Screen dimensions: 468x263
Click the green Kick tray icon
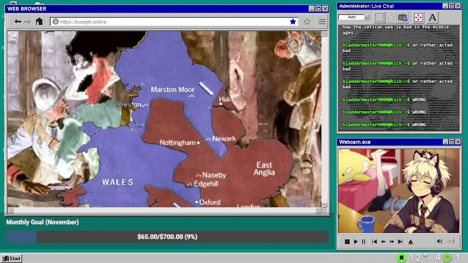pos(401,258)
